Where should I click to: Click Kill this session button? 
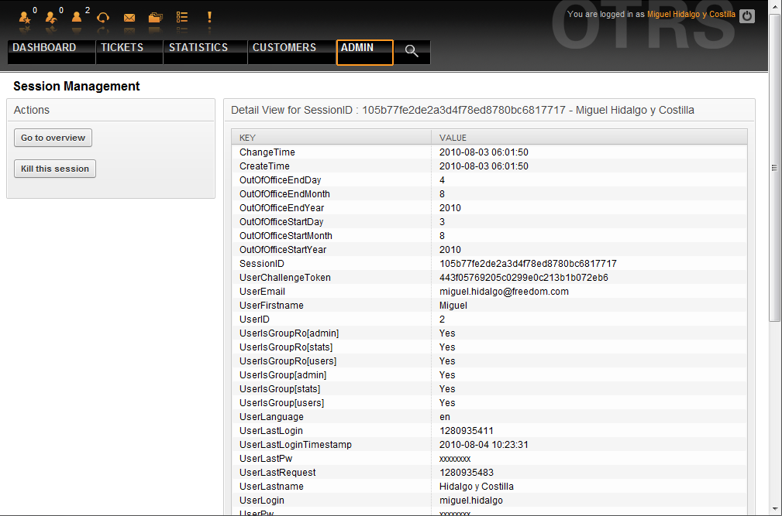pos(55,169)
